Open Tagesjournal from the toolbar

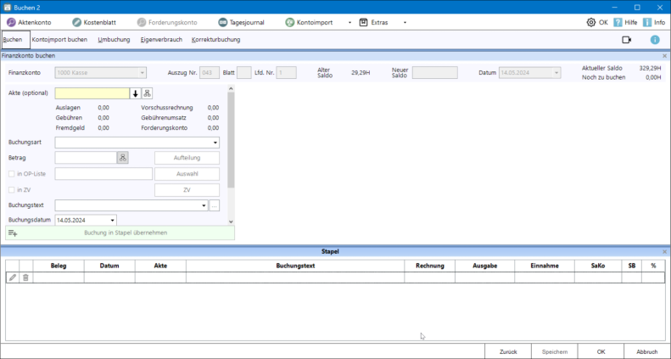point(223,22)
